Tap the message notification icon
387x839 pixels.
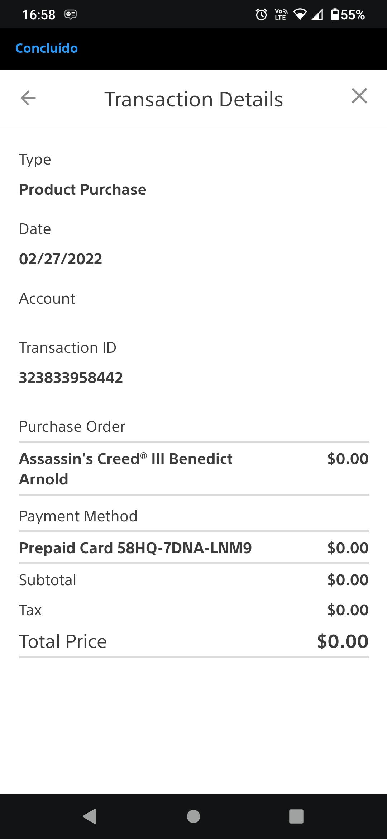point(71,15)
